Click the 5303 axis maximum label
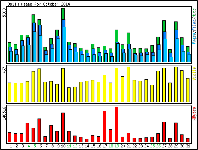Image resolution: width=198 pixels, height=150 pixels. tap(4, 13)
